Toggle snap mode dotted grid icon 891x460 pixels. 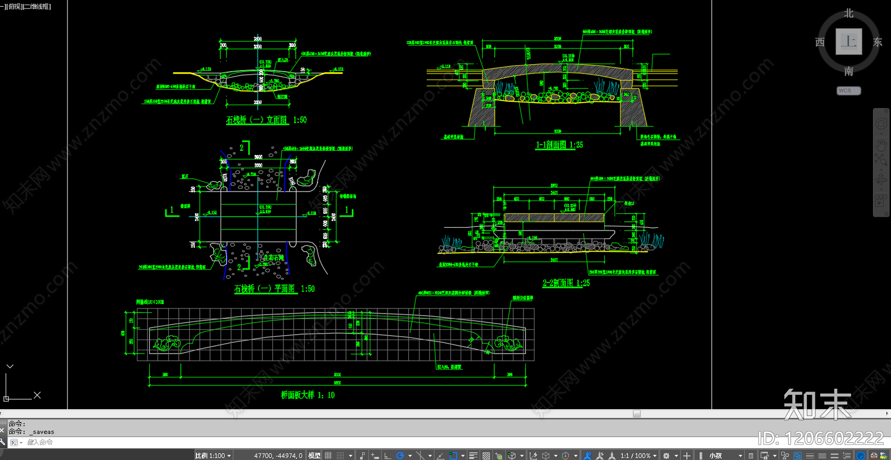click(x=340, y=456)
